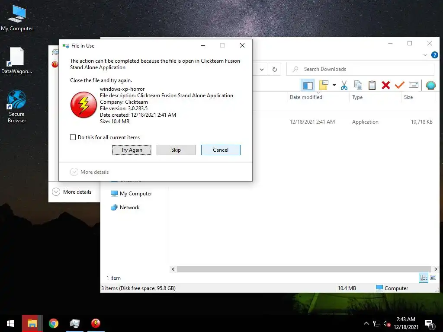This screenshot has height=332, width=443.
Task: Click the horizontal scrollbar right arrow
Action: click(436, 269)
